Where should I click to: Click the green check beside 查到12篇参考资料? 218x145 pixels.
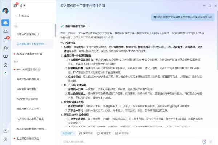[x=62, y=26]
